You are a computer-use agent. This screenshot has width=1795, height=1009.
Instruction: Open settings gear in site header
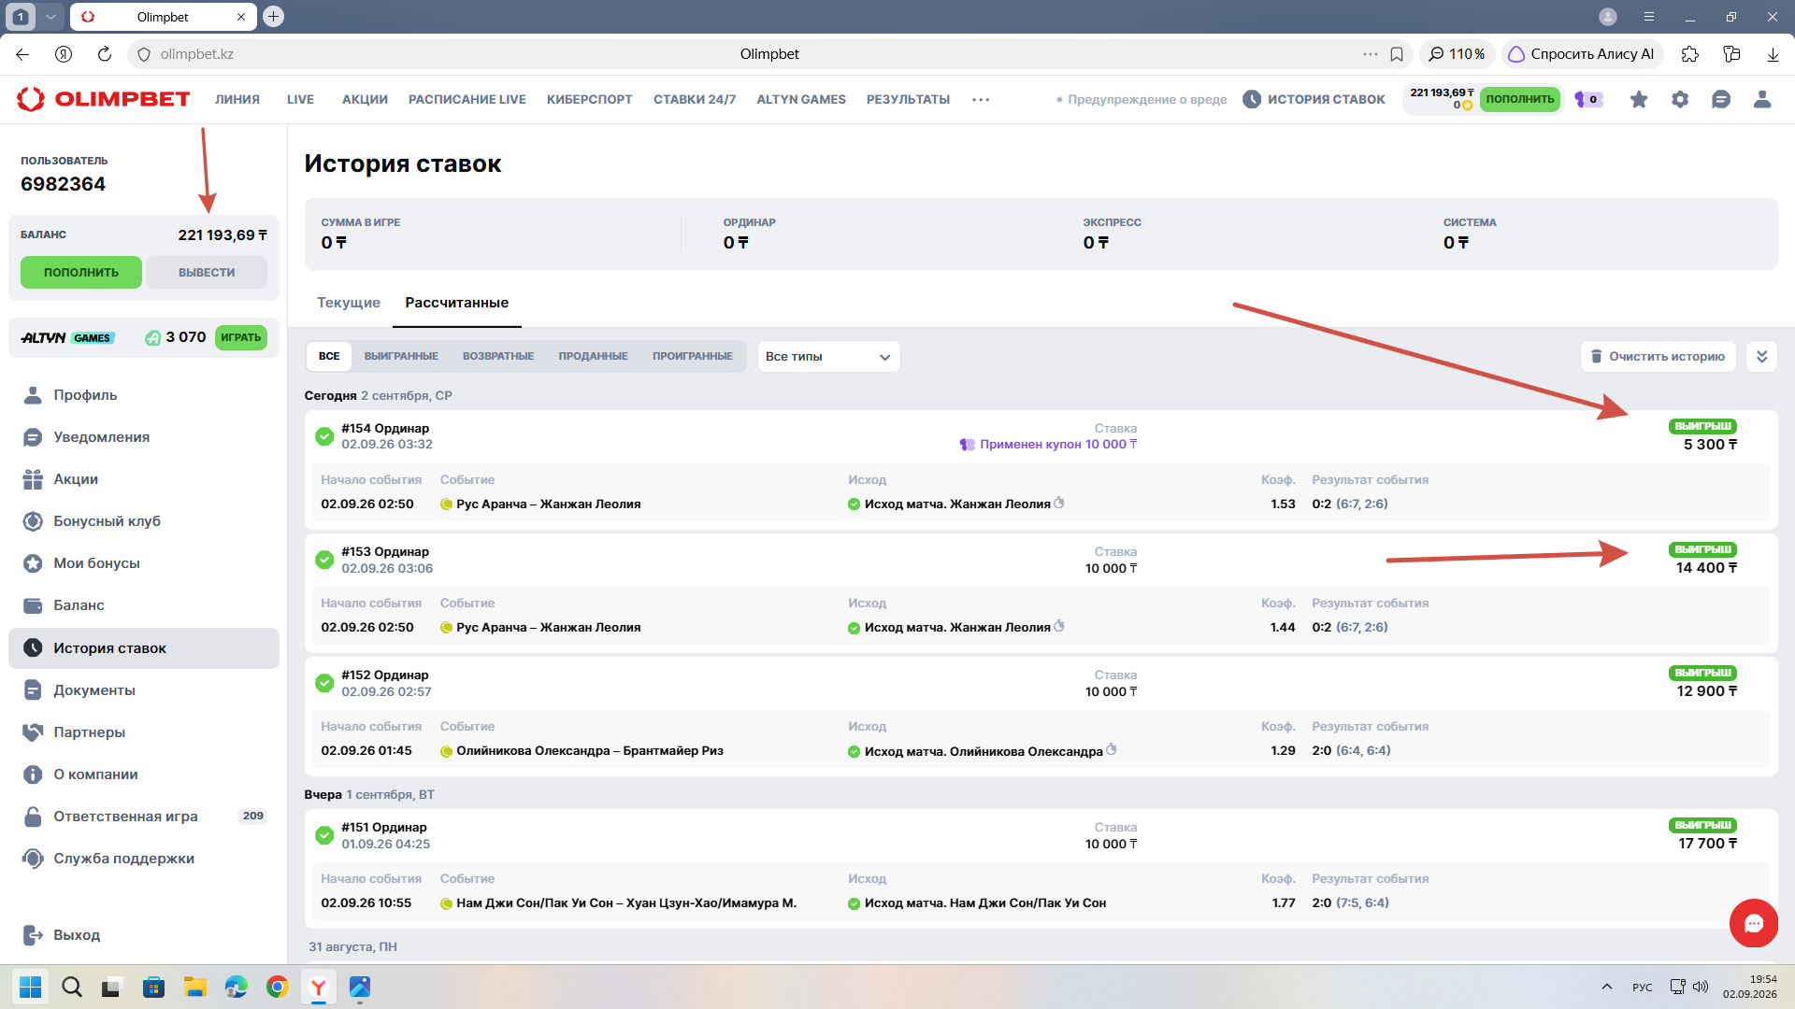(x=1680, y=99)
